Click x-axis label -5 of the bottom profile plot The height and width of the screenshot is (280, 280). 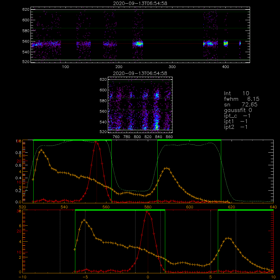click(85, 277)
